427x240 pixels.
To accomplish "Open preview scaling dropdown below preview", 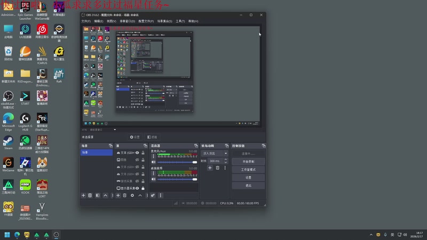I will click(115, 130).
